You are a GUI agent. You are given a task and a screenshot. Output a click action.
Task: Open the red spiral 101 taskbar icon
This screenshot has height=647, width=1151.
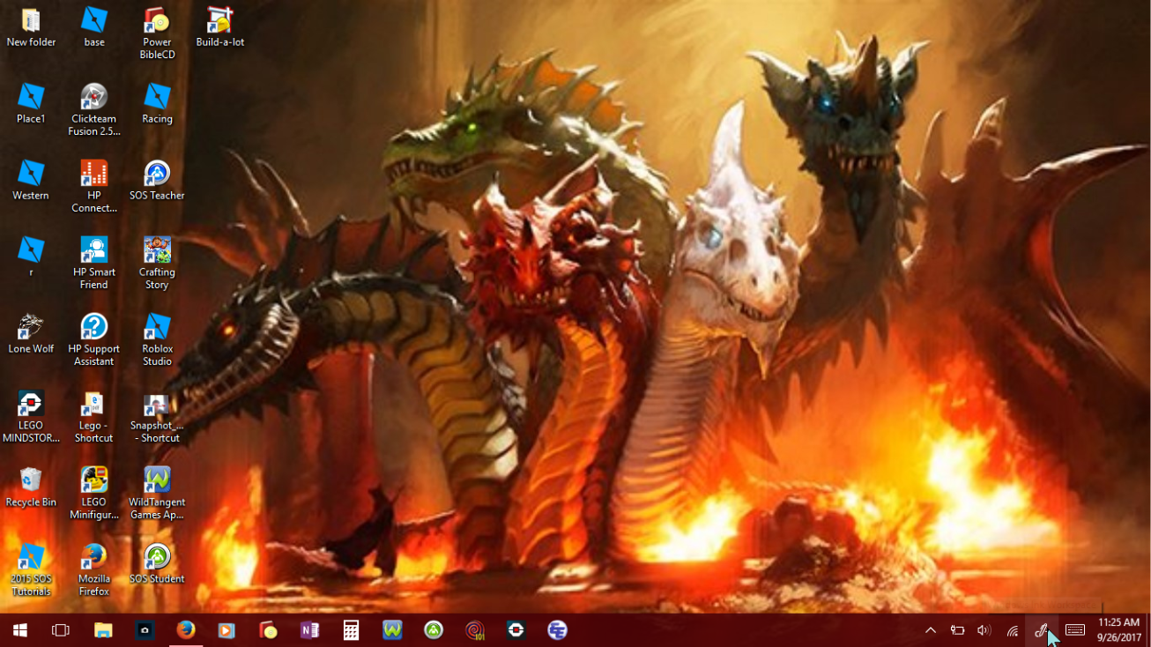click(x=475, y=630)
